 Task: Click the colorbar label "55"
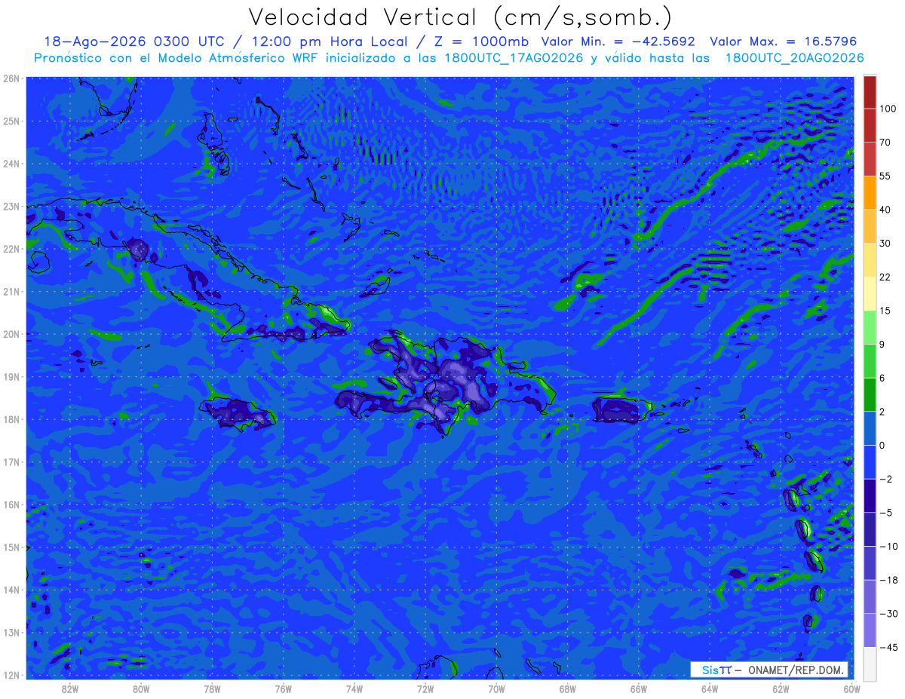coord(885,176)
